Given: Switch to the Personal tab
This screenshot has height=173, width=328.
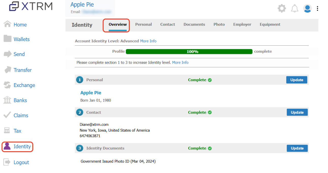Looking at the screenshot, I should [x=143, y=24].
